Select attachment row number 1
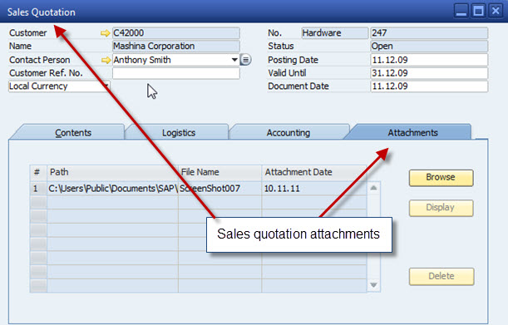The height and width of the screenshot is (325, 508). [38, 189]
